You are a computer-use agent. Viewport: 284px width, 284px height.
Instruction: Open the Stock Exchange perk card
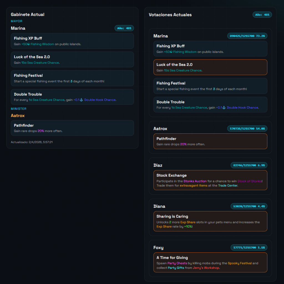pyautogui.click(x=210, y=180)
